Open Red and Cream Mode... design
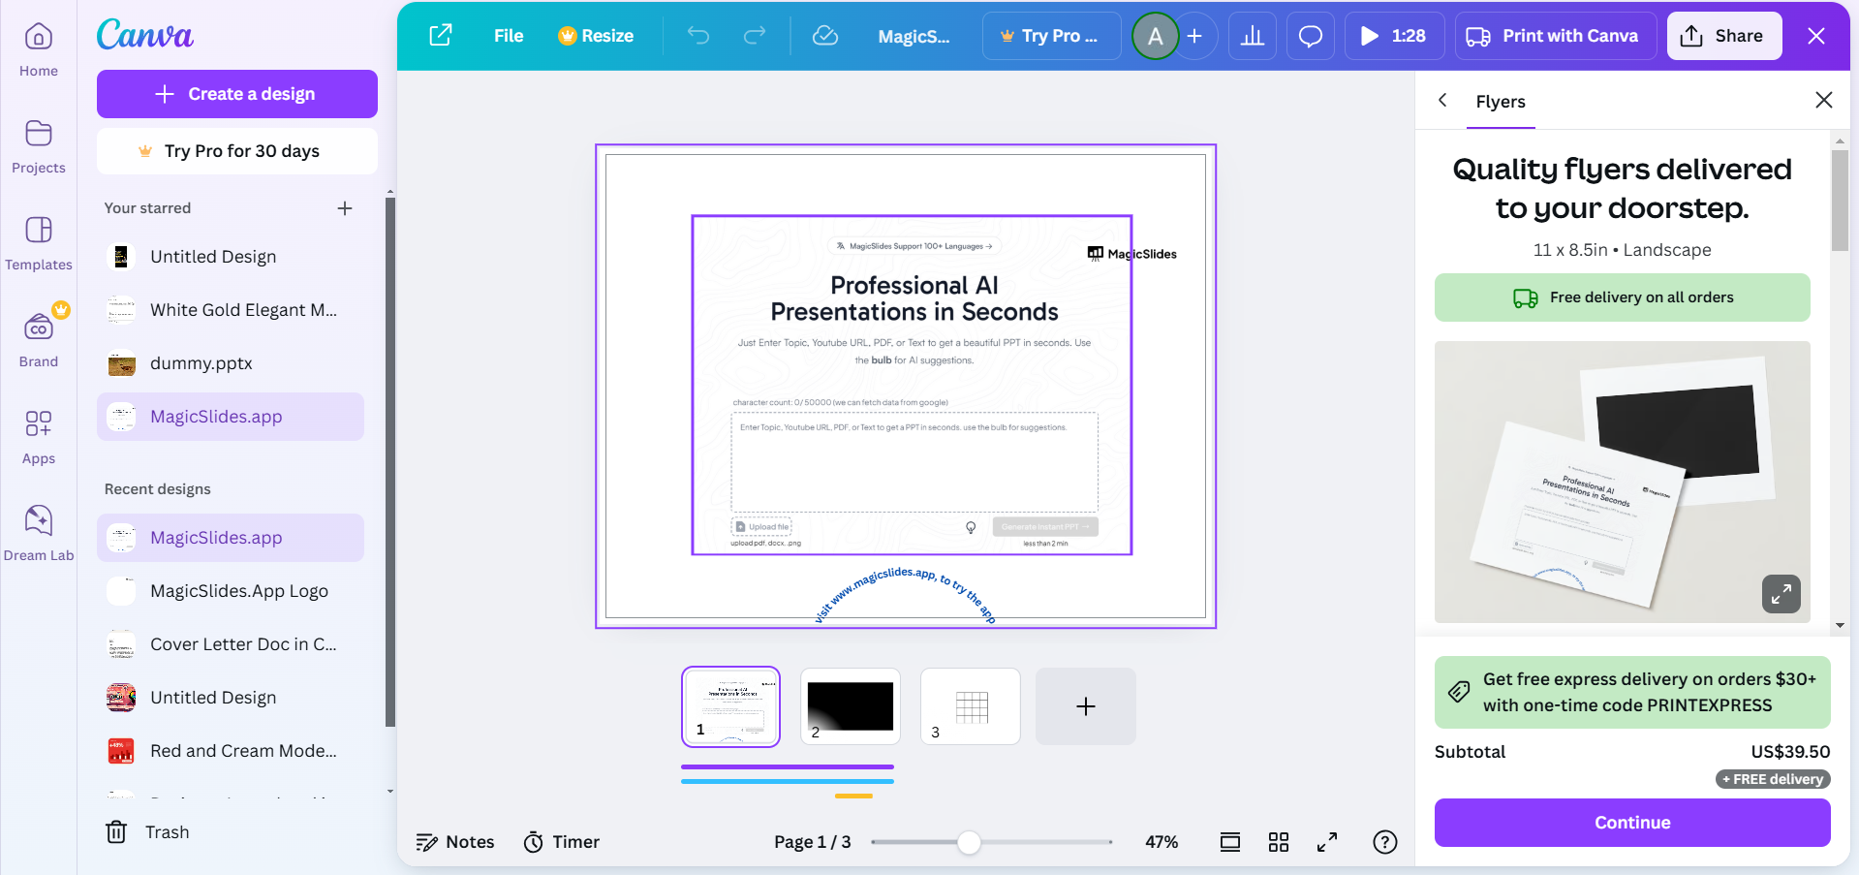 coord(231,751)
